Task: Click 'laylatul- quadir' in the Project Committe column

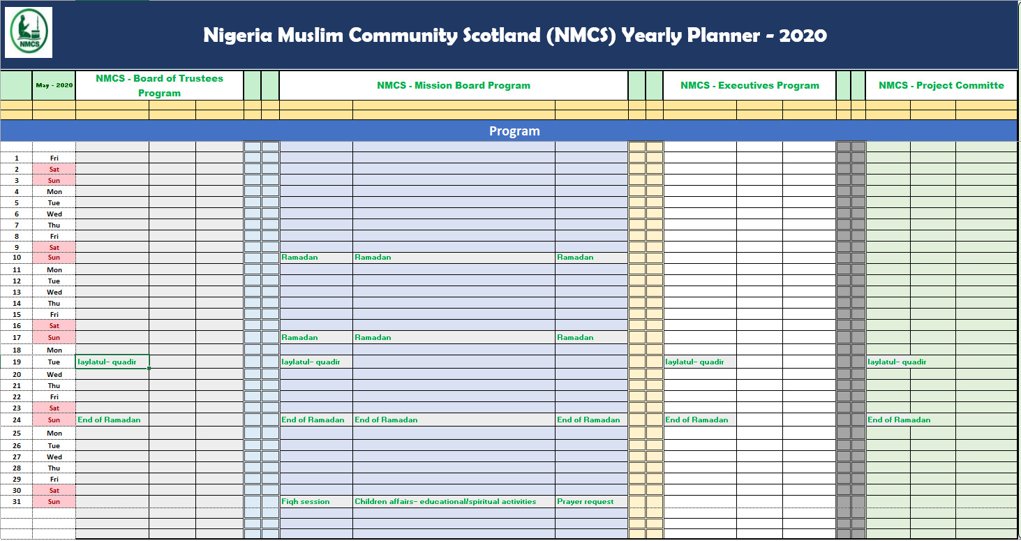Action: point(888,362)
